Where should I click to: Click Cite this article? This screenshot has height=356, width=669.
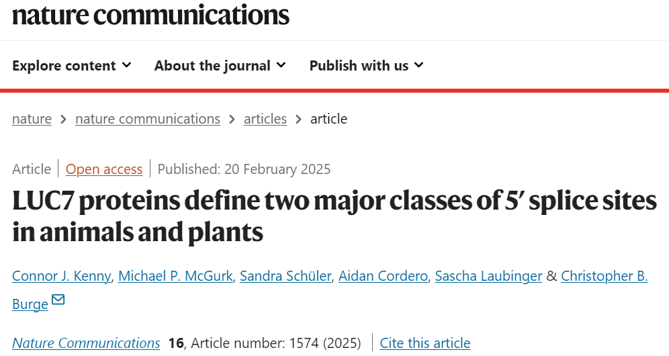click(425, 343)
